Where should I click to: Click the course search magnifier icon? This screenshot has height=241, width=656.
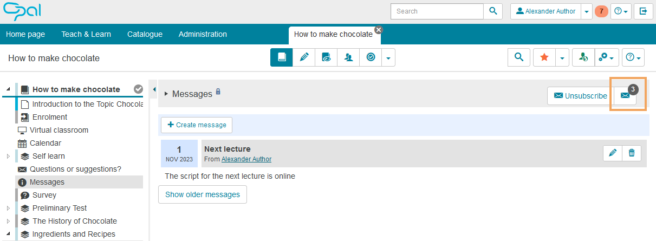[519, 57]
